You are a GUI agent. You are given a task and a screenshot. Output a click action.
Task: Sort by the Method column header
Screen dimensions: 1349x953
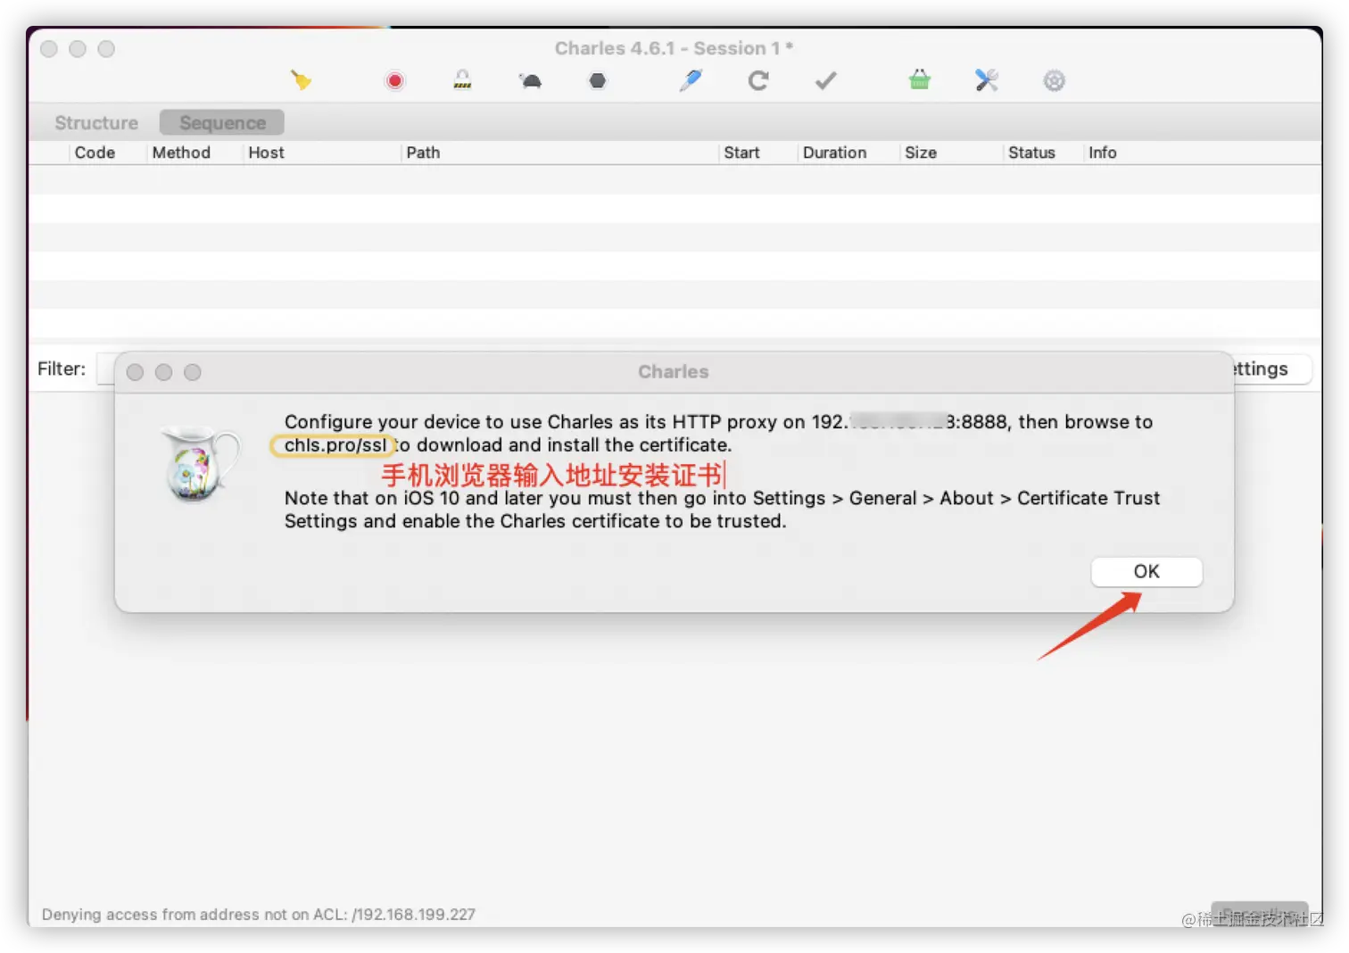point(181,153)
